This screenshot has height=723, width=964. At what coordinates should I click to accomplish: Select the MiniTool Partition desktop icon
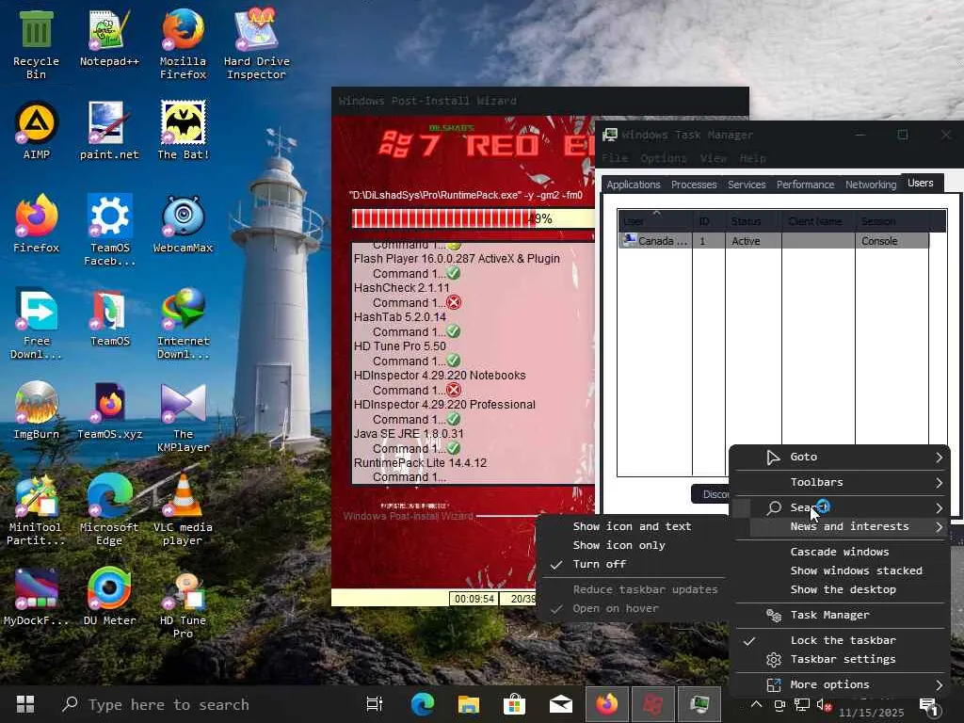(36, 510)
